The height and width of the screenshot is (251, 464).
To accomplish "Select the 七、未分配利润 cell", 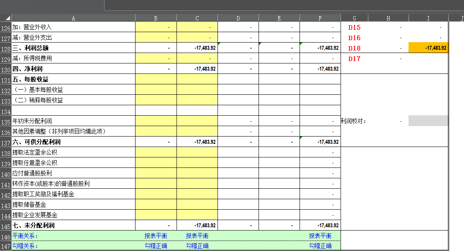I will pyautogui.click(x=74, y=225).
